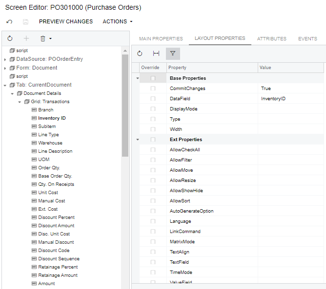Tick the Override checkbox for AllowFilter
This screenshot has height=289, width=326.
point(153,160)
